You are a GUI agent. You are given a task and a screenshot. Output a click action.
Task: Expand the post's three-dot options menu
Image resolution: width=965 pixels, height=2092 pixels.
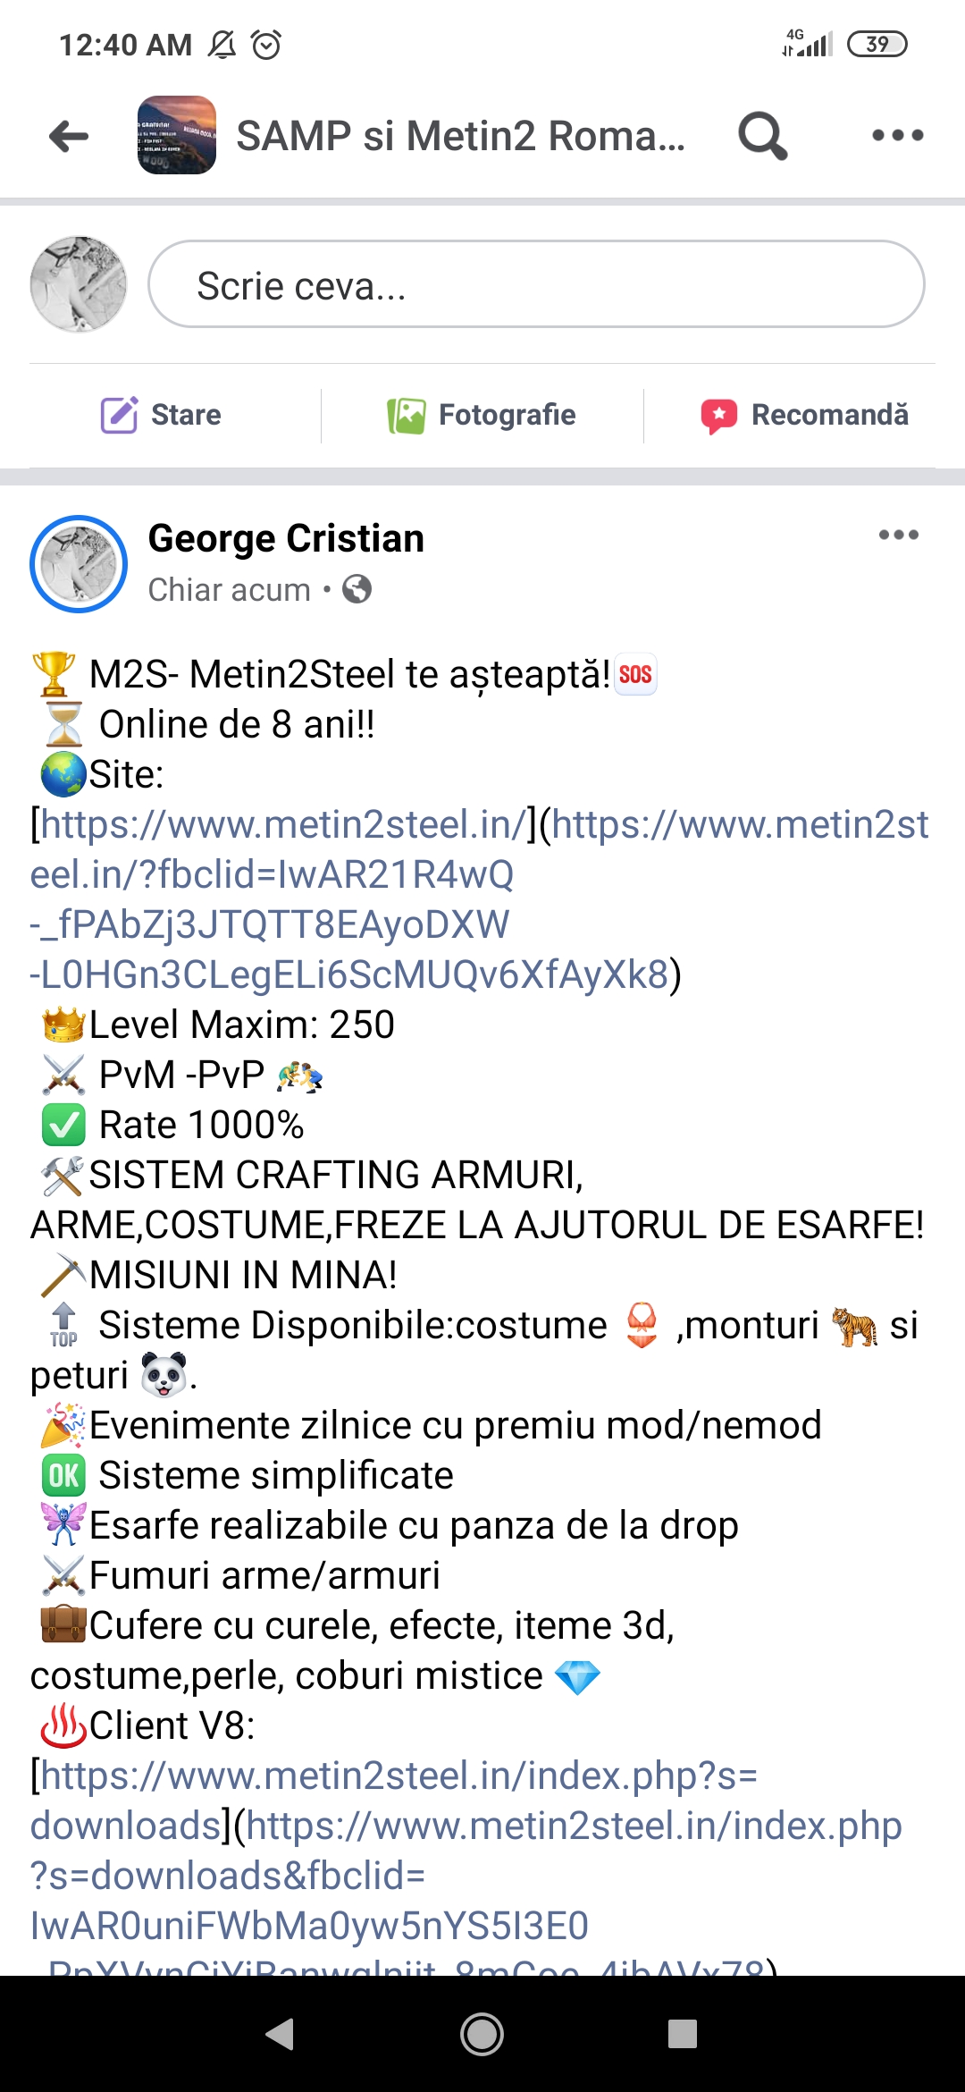click(898, 535)
